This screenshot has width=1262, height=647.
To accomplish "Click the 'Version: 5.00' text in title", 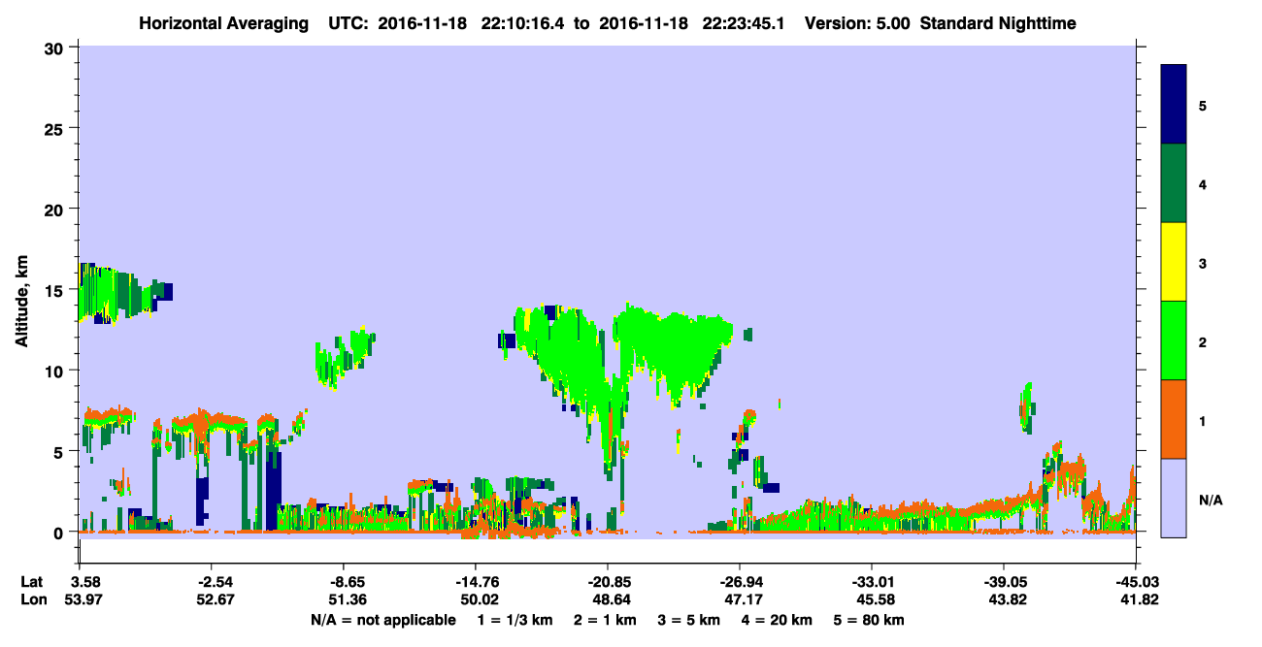I will click(x=859, y=23).
